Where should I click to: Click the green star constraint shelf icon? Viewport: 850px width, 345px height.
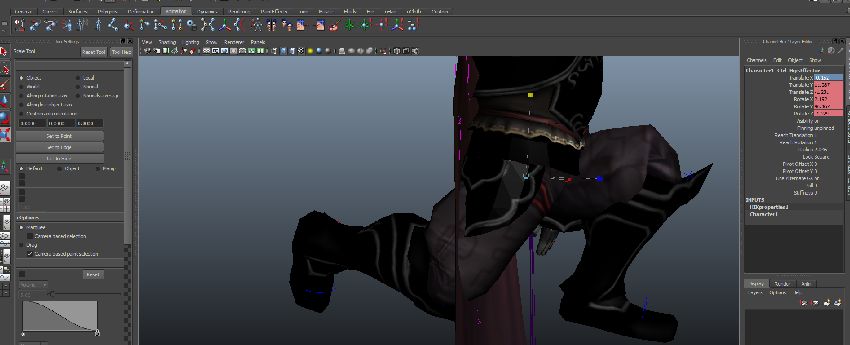[349, 25]
